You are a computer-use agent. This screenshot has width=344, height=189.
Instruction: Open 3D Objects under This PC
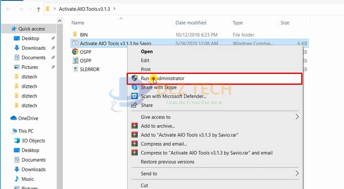[x=33, y=141]
